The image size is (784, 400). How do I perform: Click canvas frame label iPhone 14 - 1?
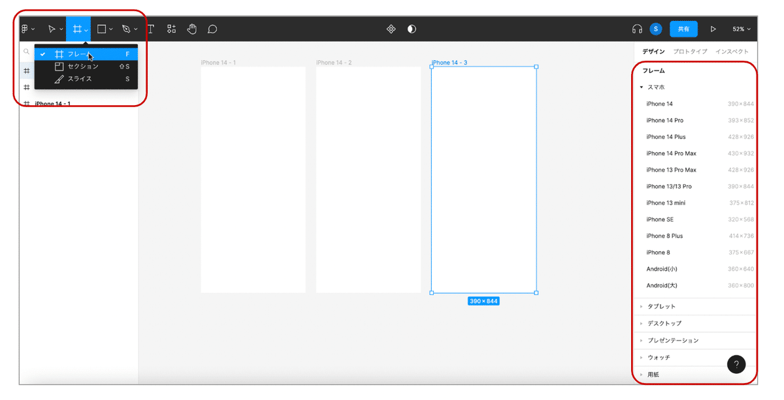(x=218, y=63)
